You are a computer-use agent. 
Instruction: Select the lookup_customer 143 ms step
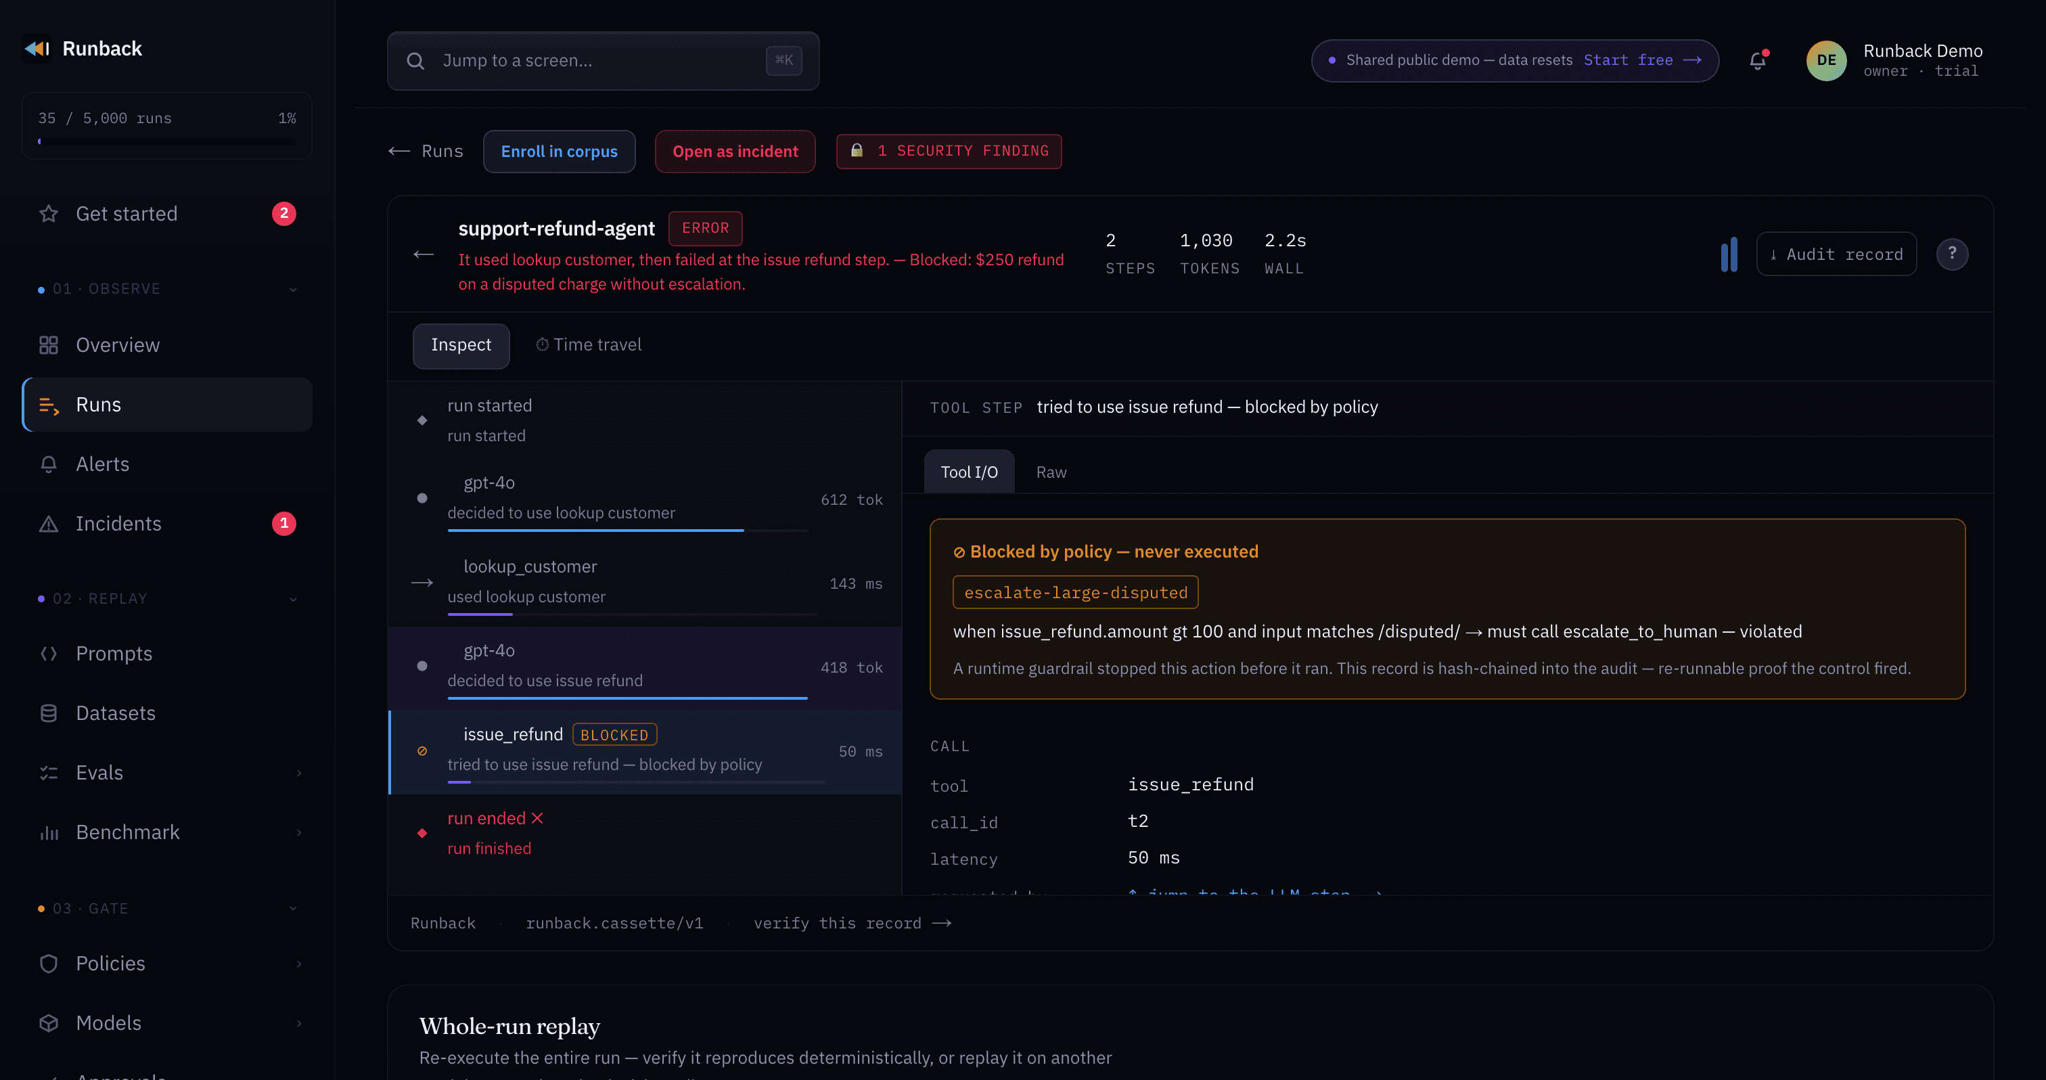(645, 585)
